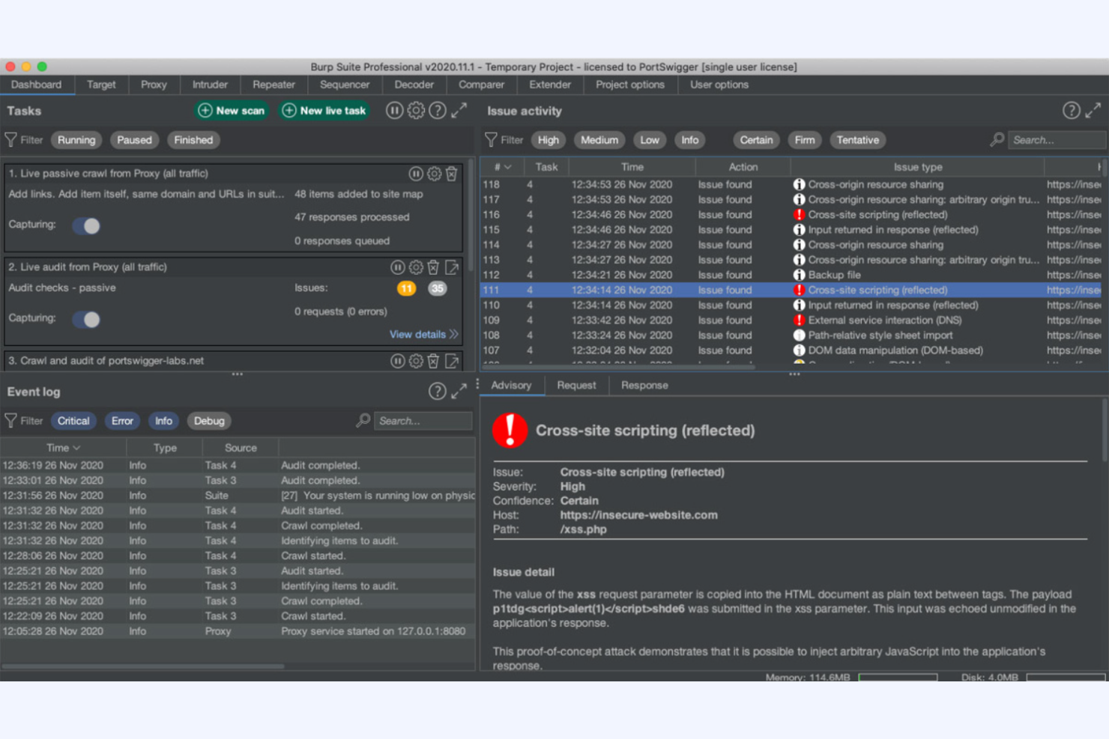
Task: Click the Memory usage bar at the bottom
Action: coord(897,677)
